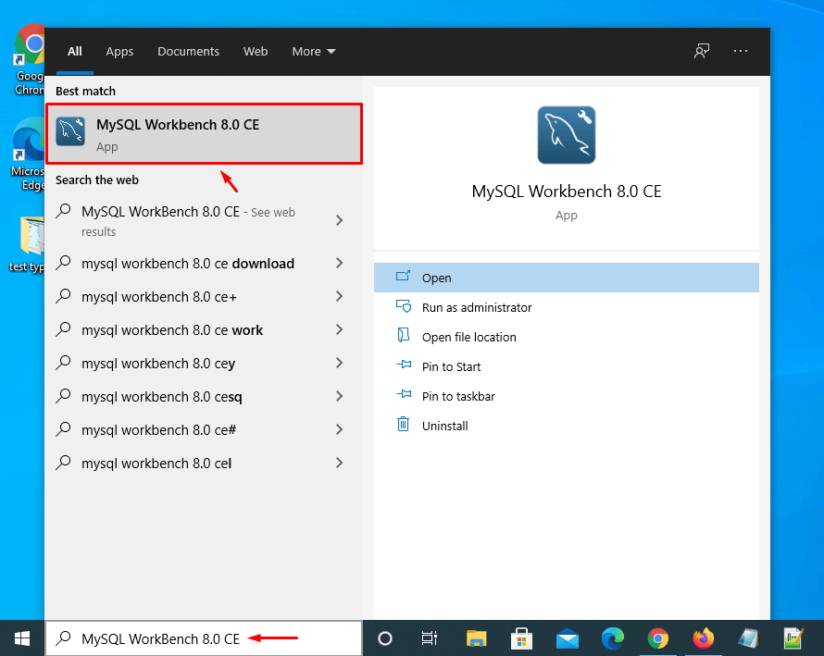Select web suggestion 'mysql workbench 8.0 ce#'

pyautogui.click(x=204, y=429)
